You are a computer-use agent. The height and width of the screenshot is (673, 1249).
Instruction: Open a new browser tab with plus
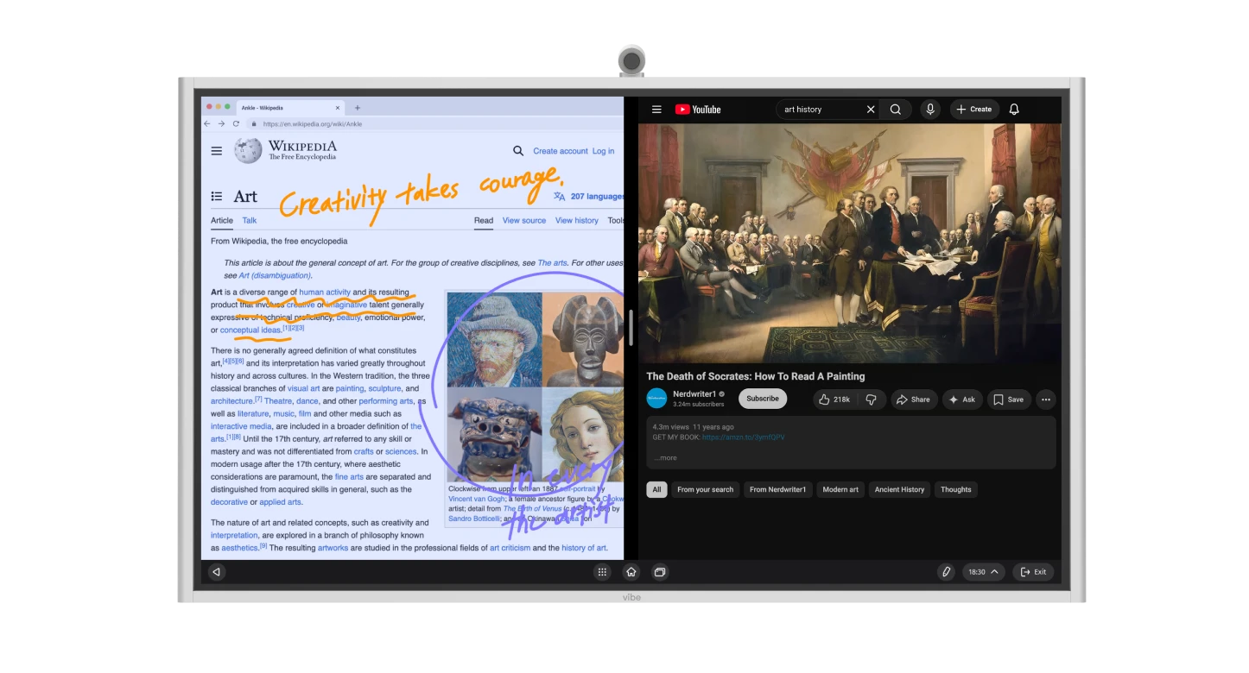coord(358,108)
